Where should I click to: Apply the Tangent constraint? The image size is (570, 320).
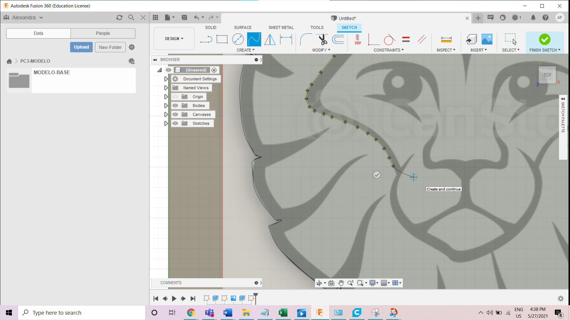pos(389,39)
